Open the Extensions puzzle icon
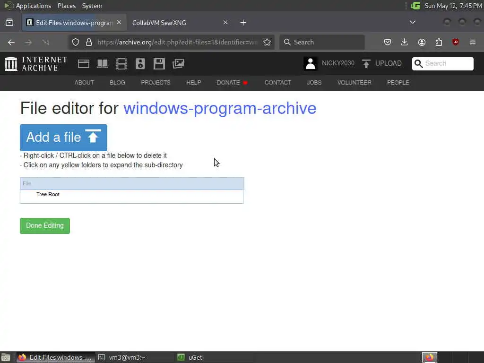The width and height of the screenshot is (484, 363). pyautogui.click(x=439, y=42)
